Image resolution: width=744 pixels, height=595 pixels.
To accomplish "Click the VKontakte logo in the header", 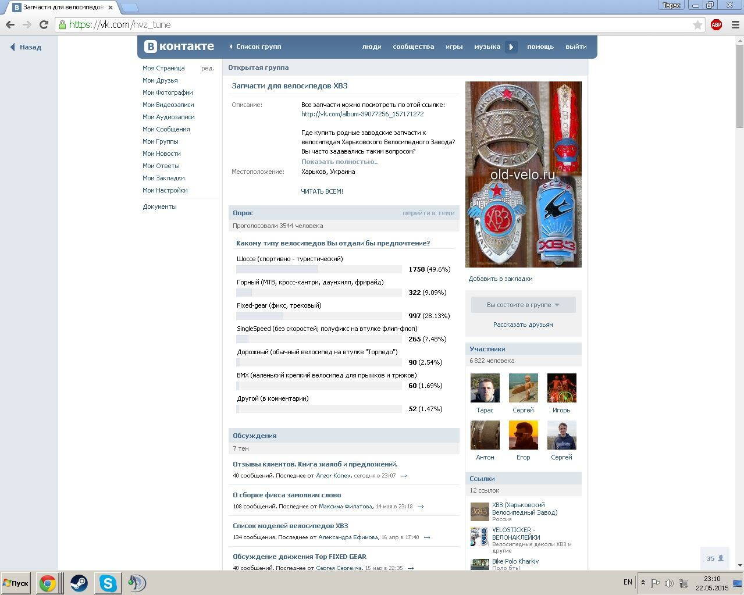I will [179, 47].
